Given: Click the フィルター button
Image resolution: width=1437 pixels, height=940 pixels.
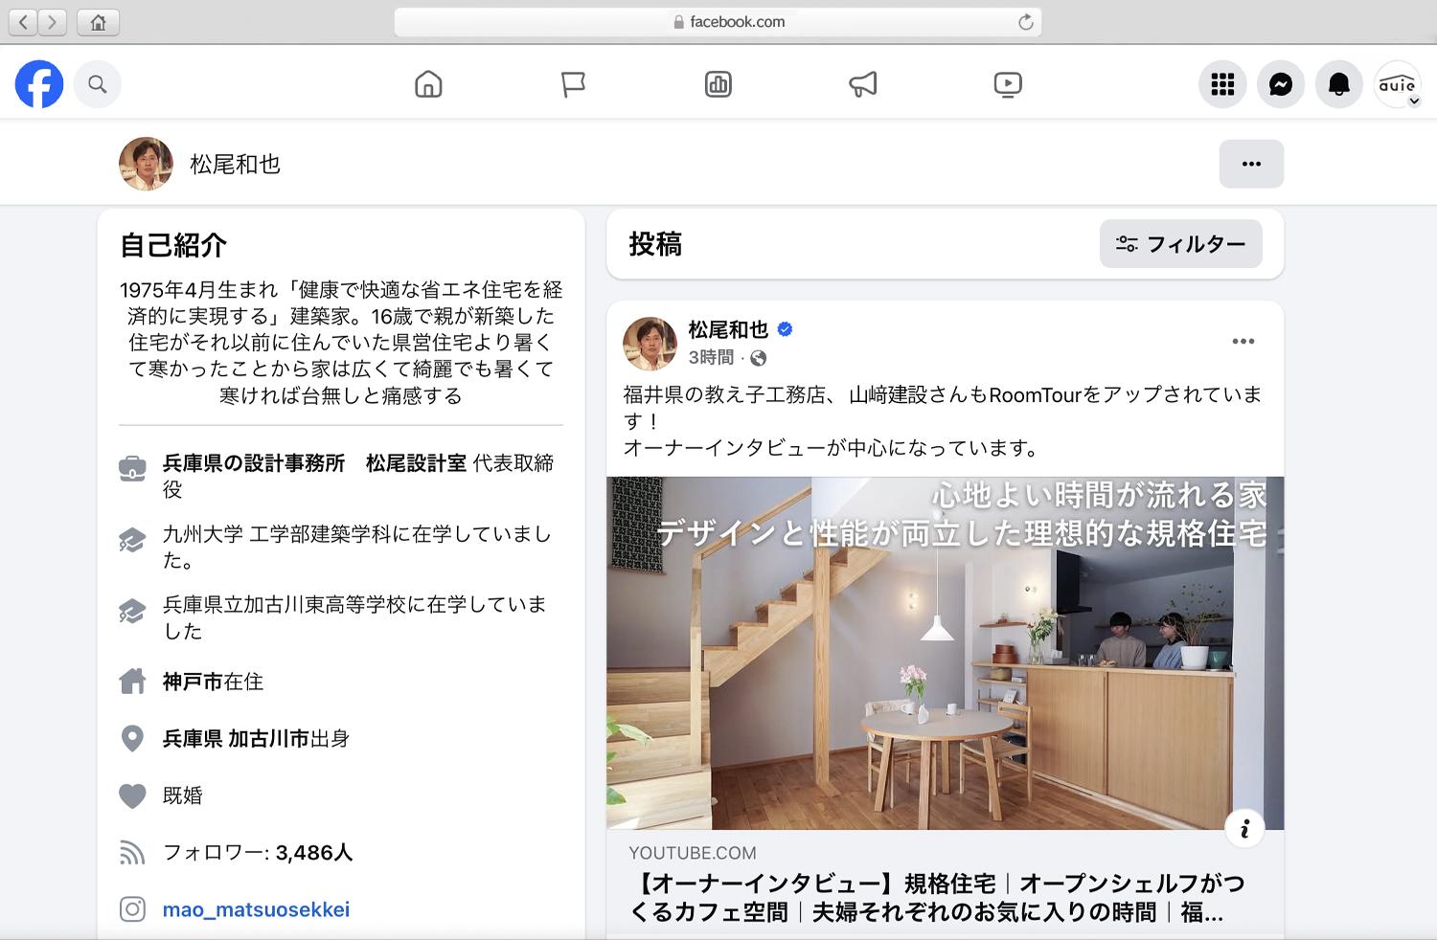Looking at the screenshot, I should (x=1180, y=244).
